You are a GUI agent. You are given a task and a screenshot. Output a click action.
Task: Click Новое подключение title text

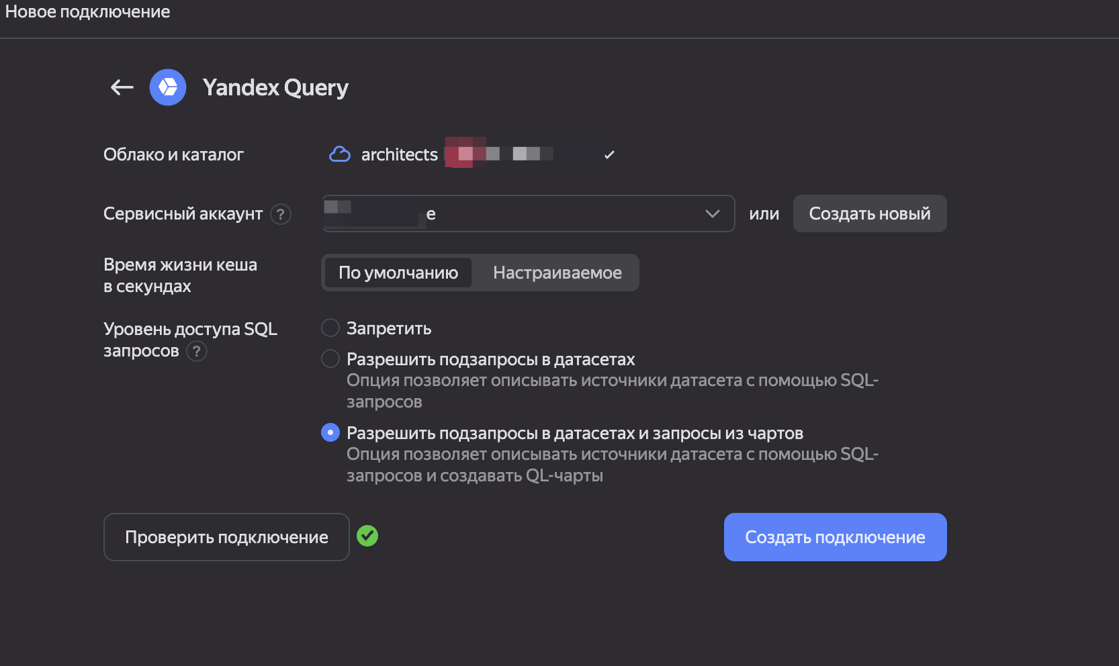click(88, 12)
